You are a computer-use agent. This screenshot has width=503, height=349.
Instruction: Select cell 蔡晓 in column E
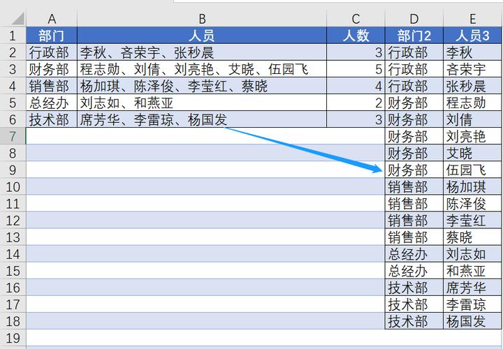[472, 237]
